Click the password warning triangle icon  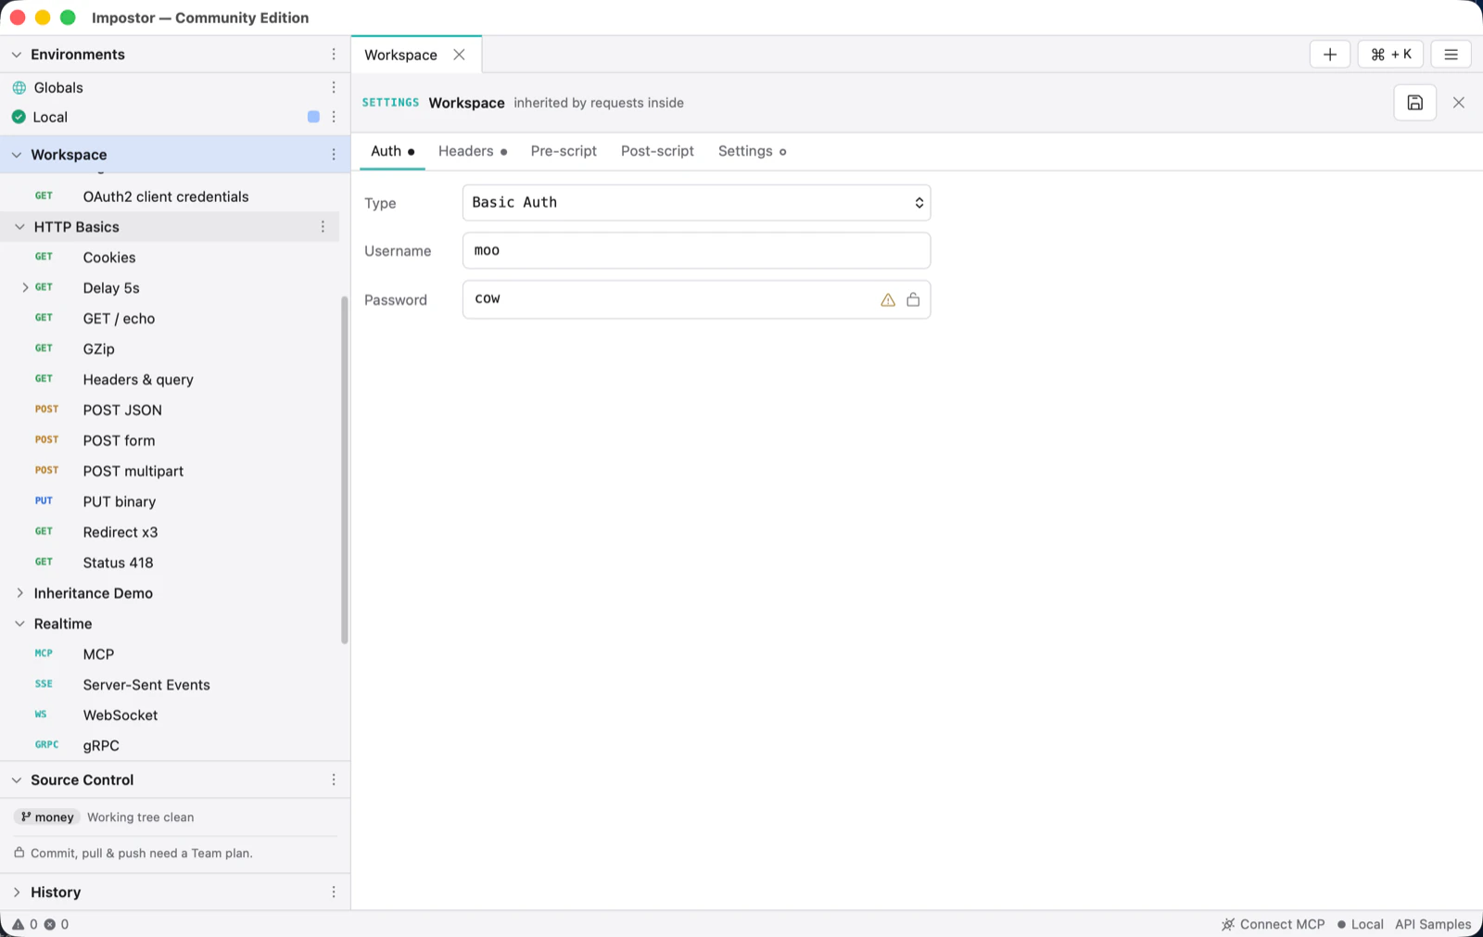[887, 299]
